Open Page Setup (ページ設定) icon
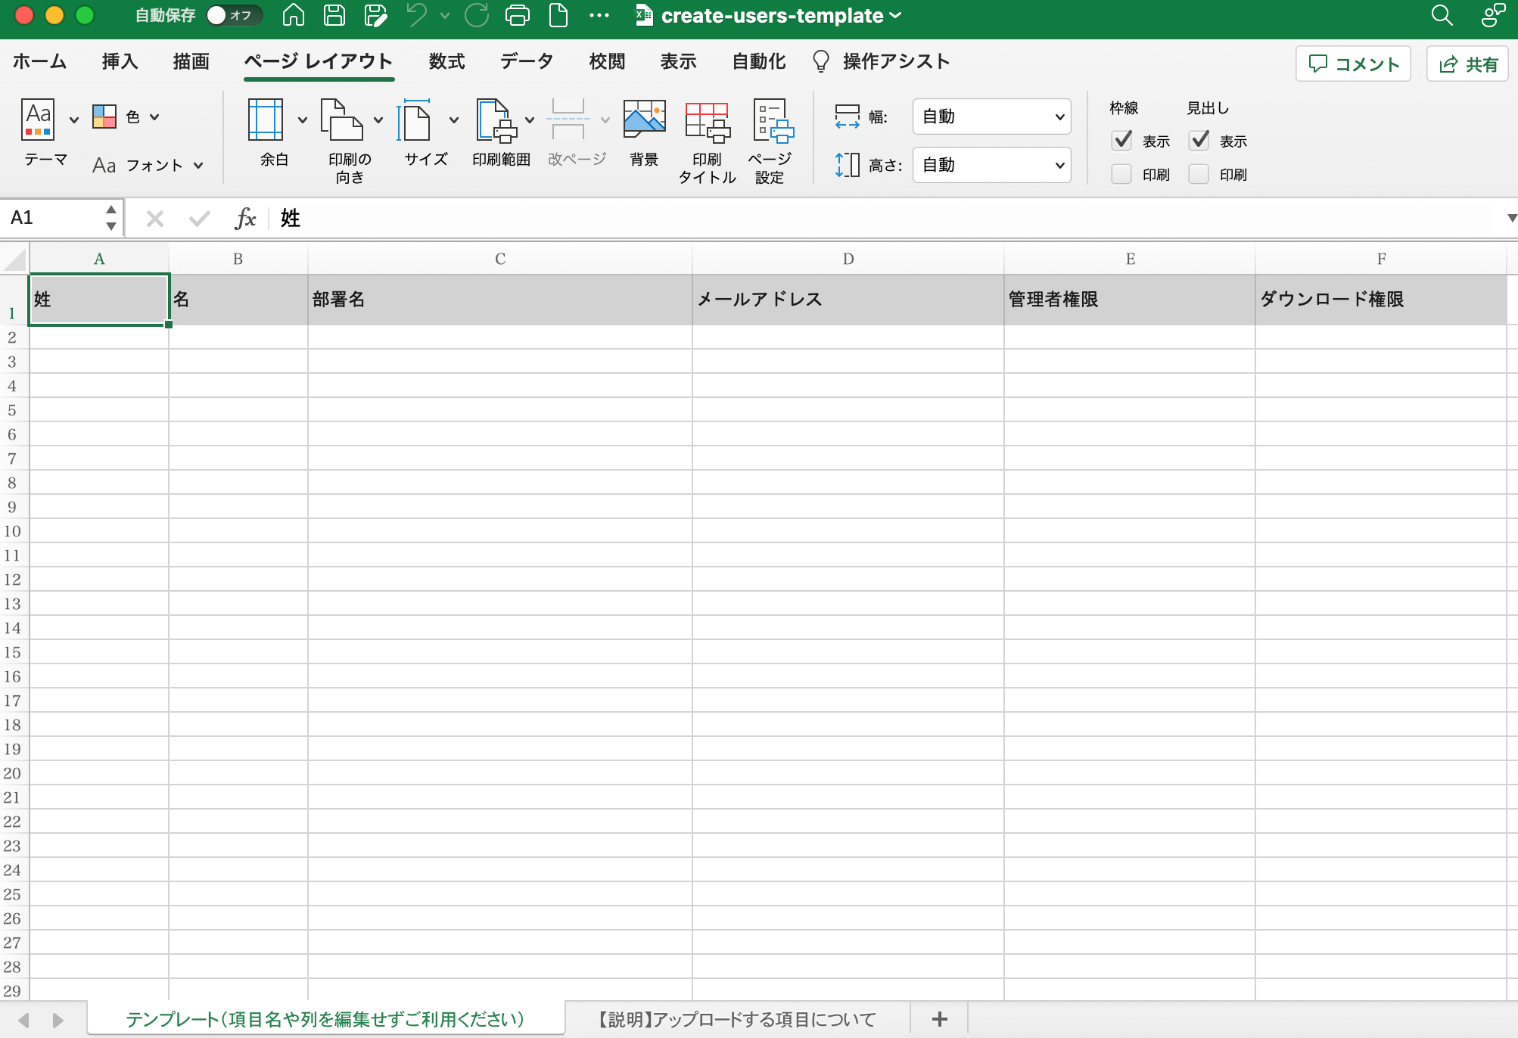1518x1038 pixels. coord(771,121)
